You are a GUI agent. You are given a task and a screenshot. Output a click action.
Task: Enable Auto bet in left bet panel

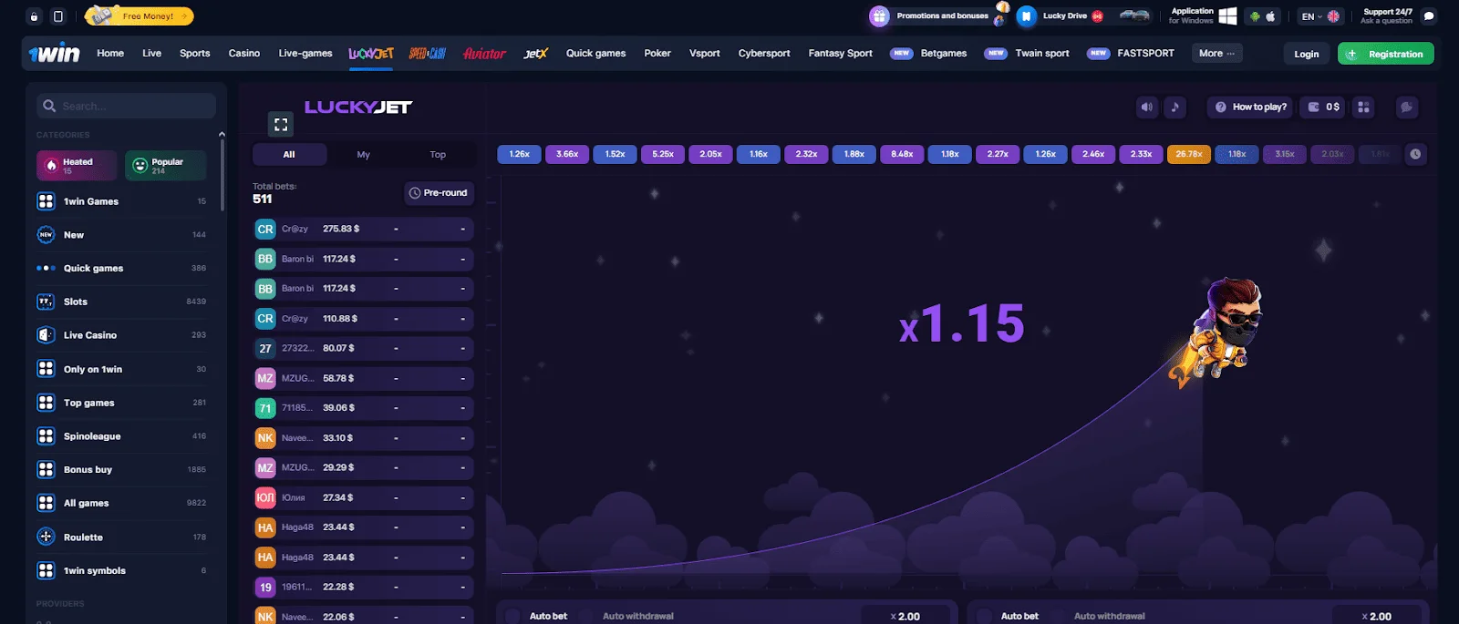513,616
